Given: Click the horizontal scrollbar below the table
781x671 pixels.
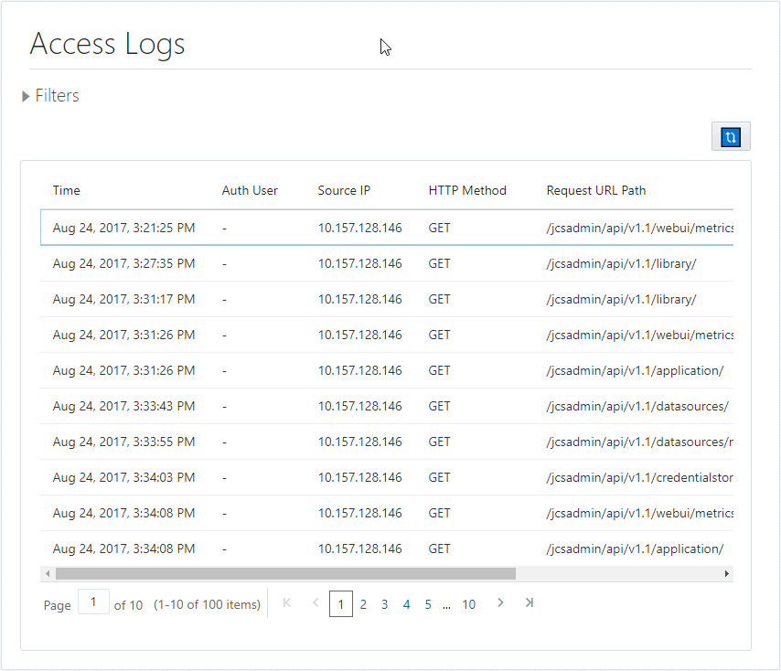Looking at the screenshot, I should [284, 573].
